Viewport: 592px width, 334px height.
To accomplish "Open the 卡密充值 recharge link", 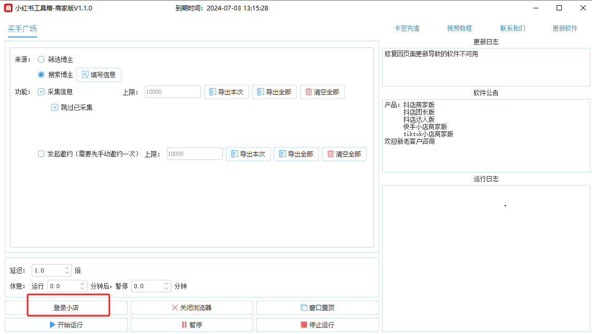I will click(x=407, y=29).
